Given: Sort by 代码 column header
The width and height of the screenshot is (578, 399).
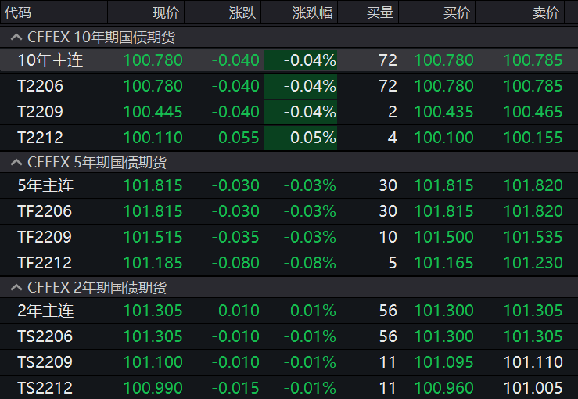Looking at the screenshot, I should pyautogui.click(x=19, y=13).
